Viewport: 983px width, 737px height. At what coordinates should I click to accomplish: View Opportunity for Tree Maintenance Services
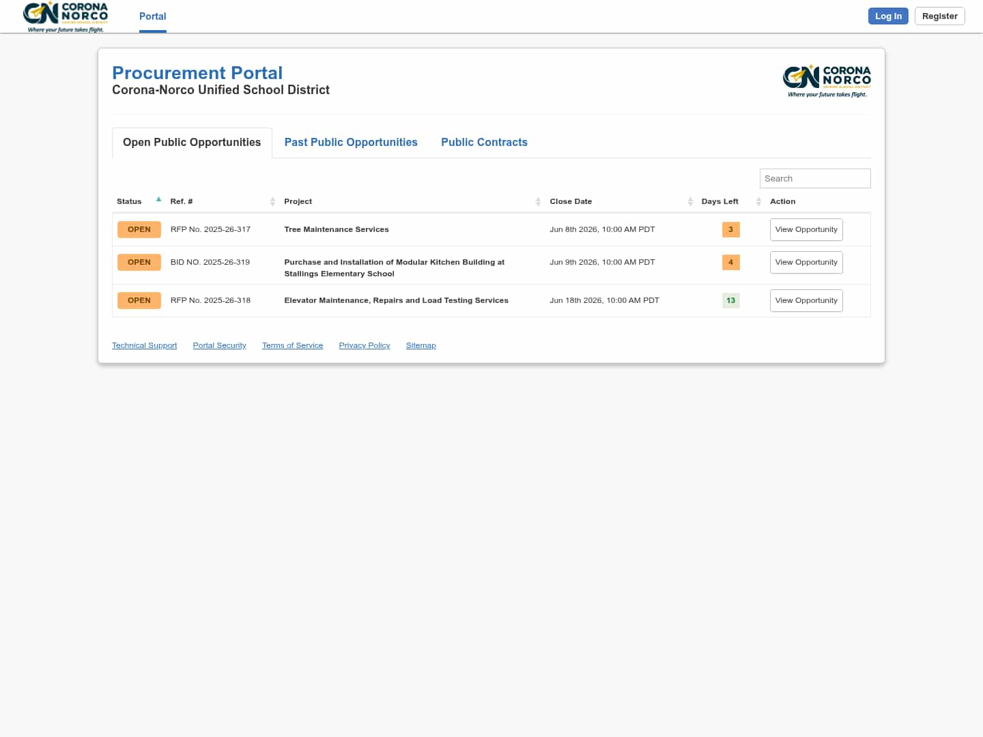[x=806, y=230]
